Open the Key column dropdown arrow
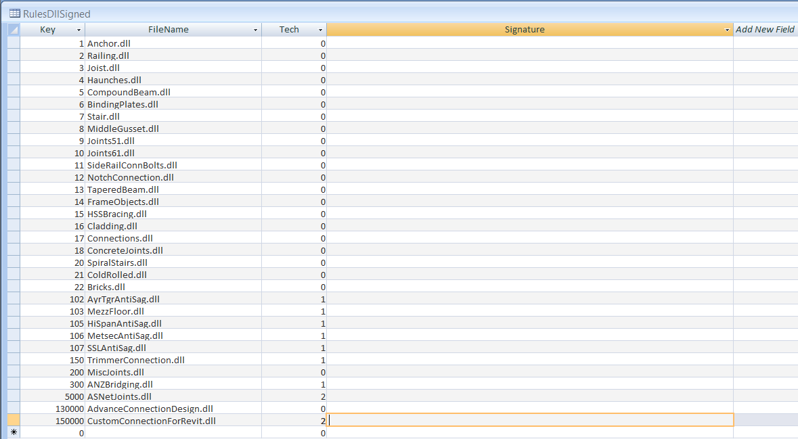This screenshot has width=798, height=439. click(x=79, y=30)
